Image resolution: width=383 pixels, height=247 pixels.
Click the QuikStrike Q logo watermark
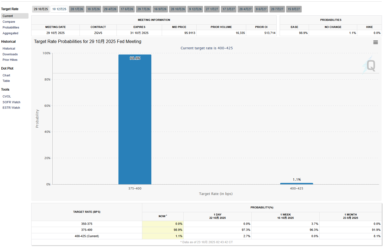click(370, 66)
